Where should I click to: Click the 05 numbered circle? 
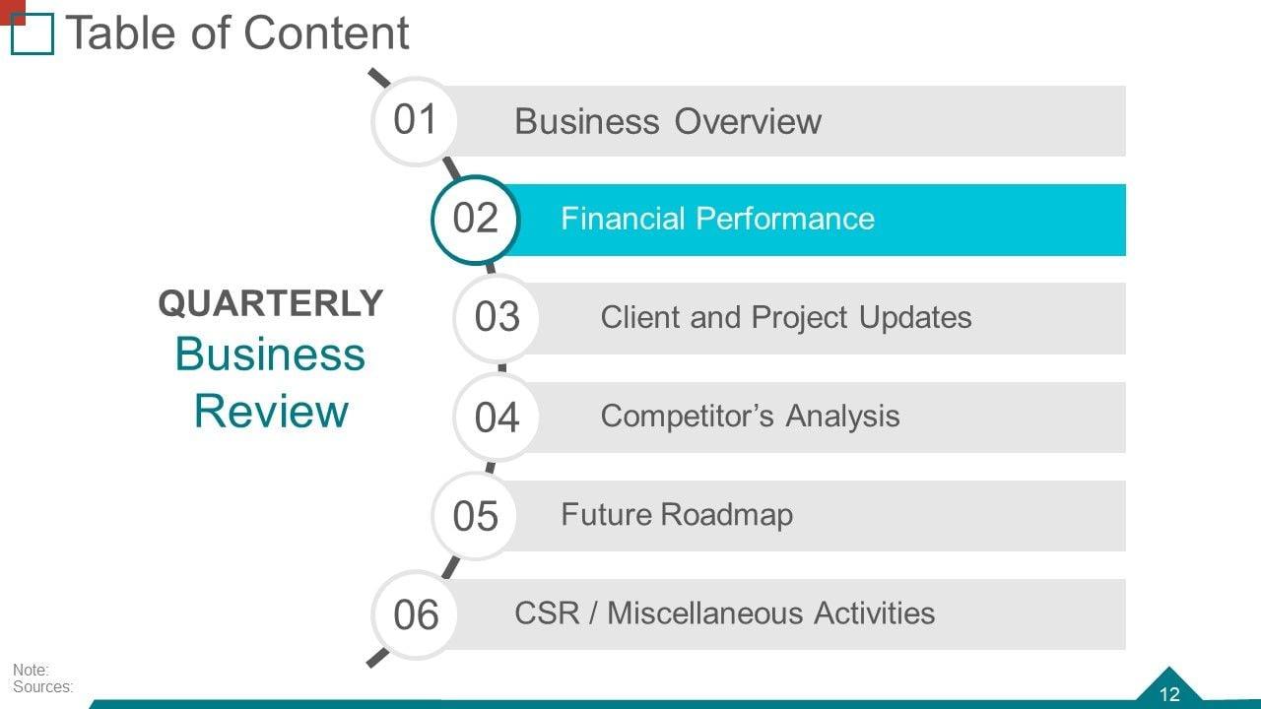[x=475, y=515]
